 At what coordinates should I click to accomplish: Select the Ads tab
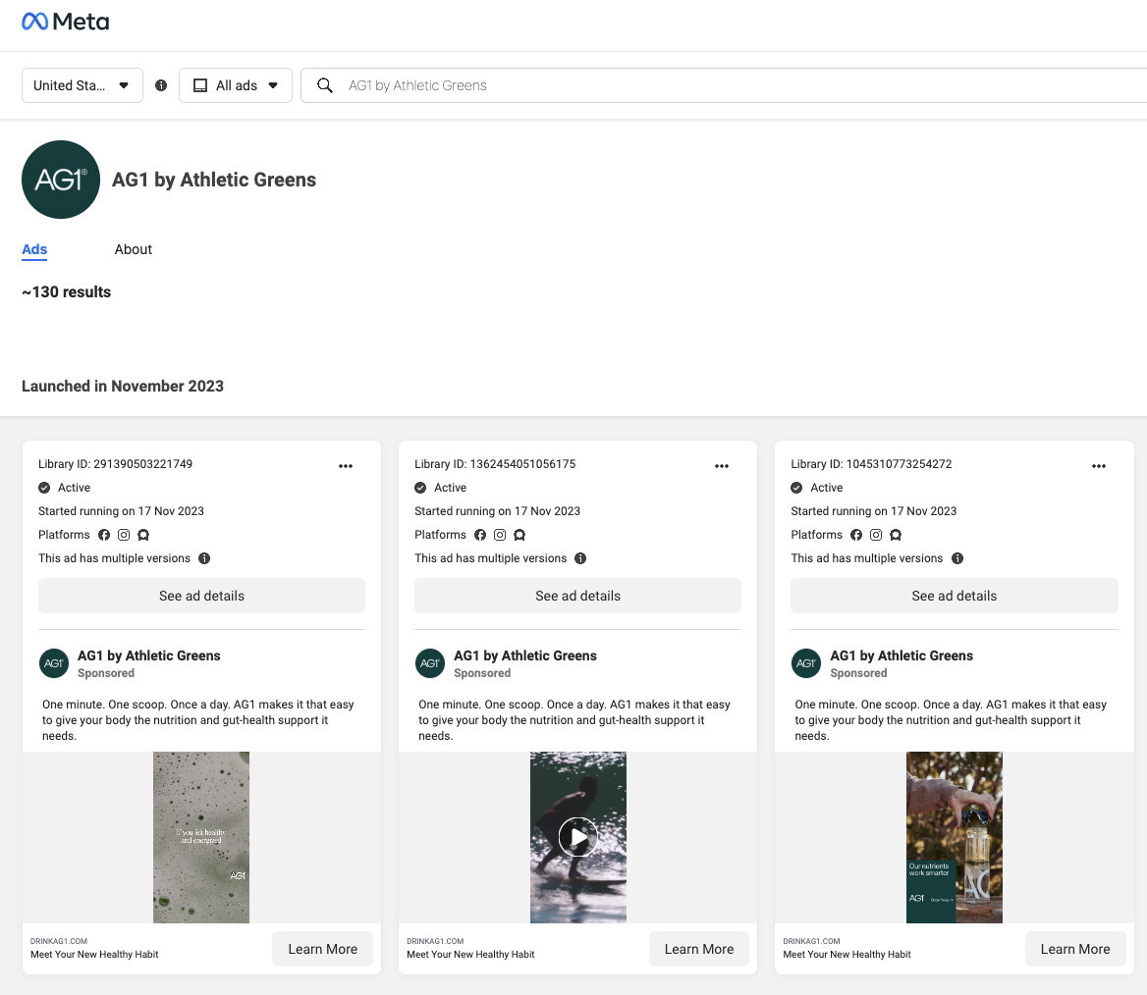[x=33, y=249]
